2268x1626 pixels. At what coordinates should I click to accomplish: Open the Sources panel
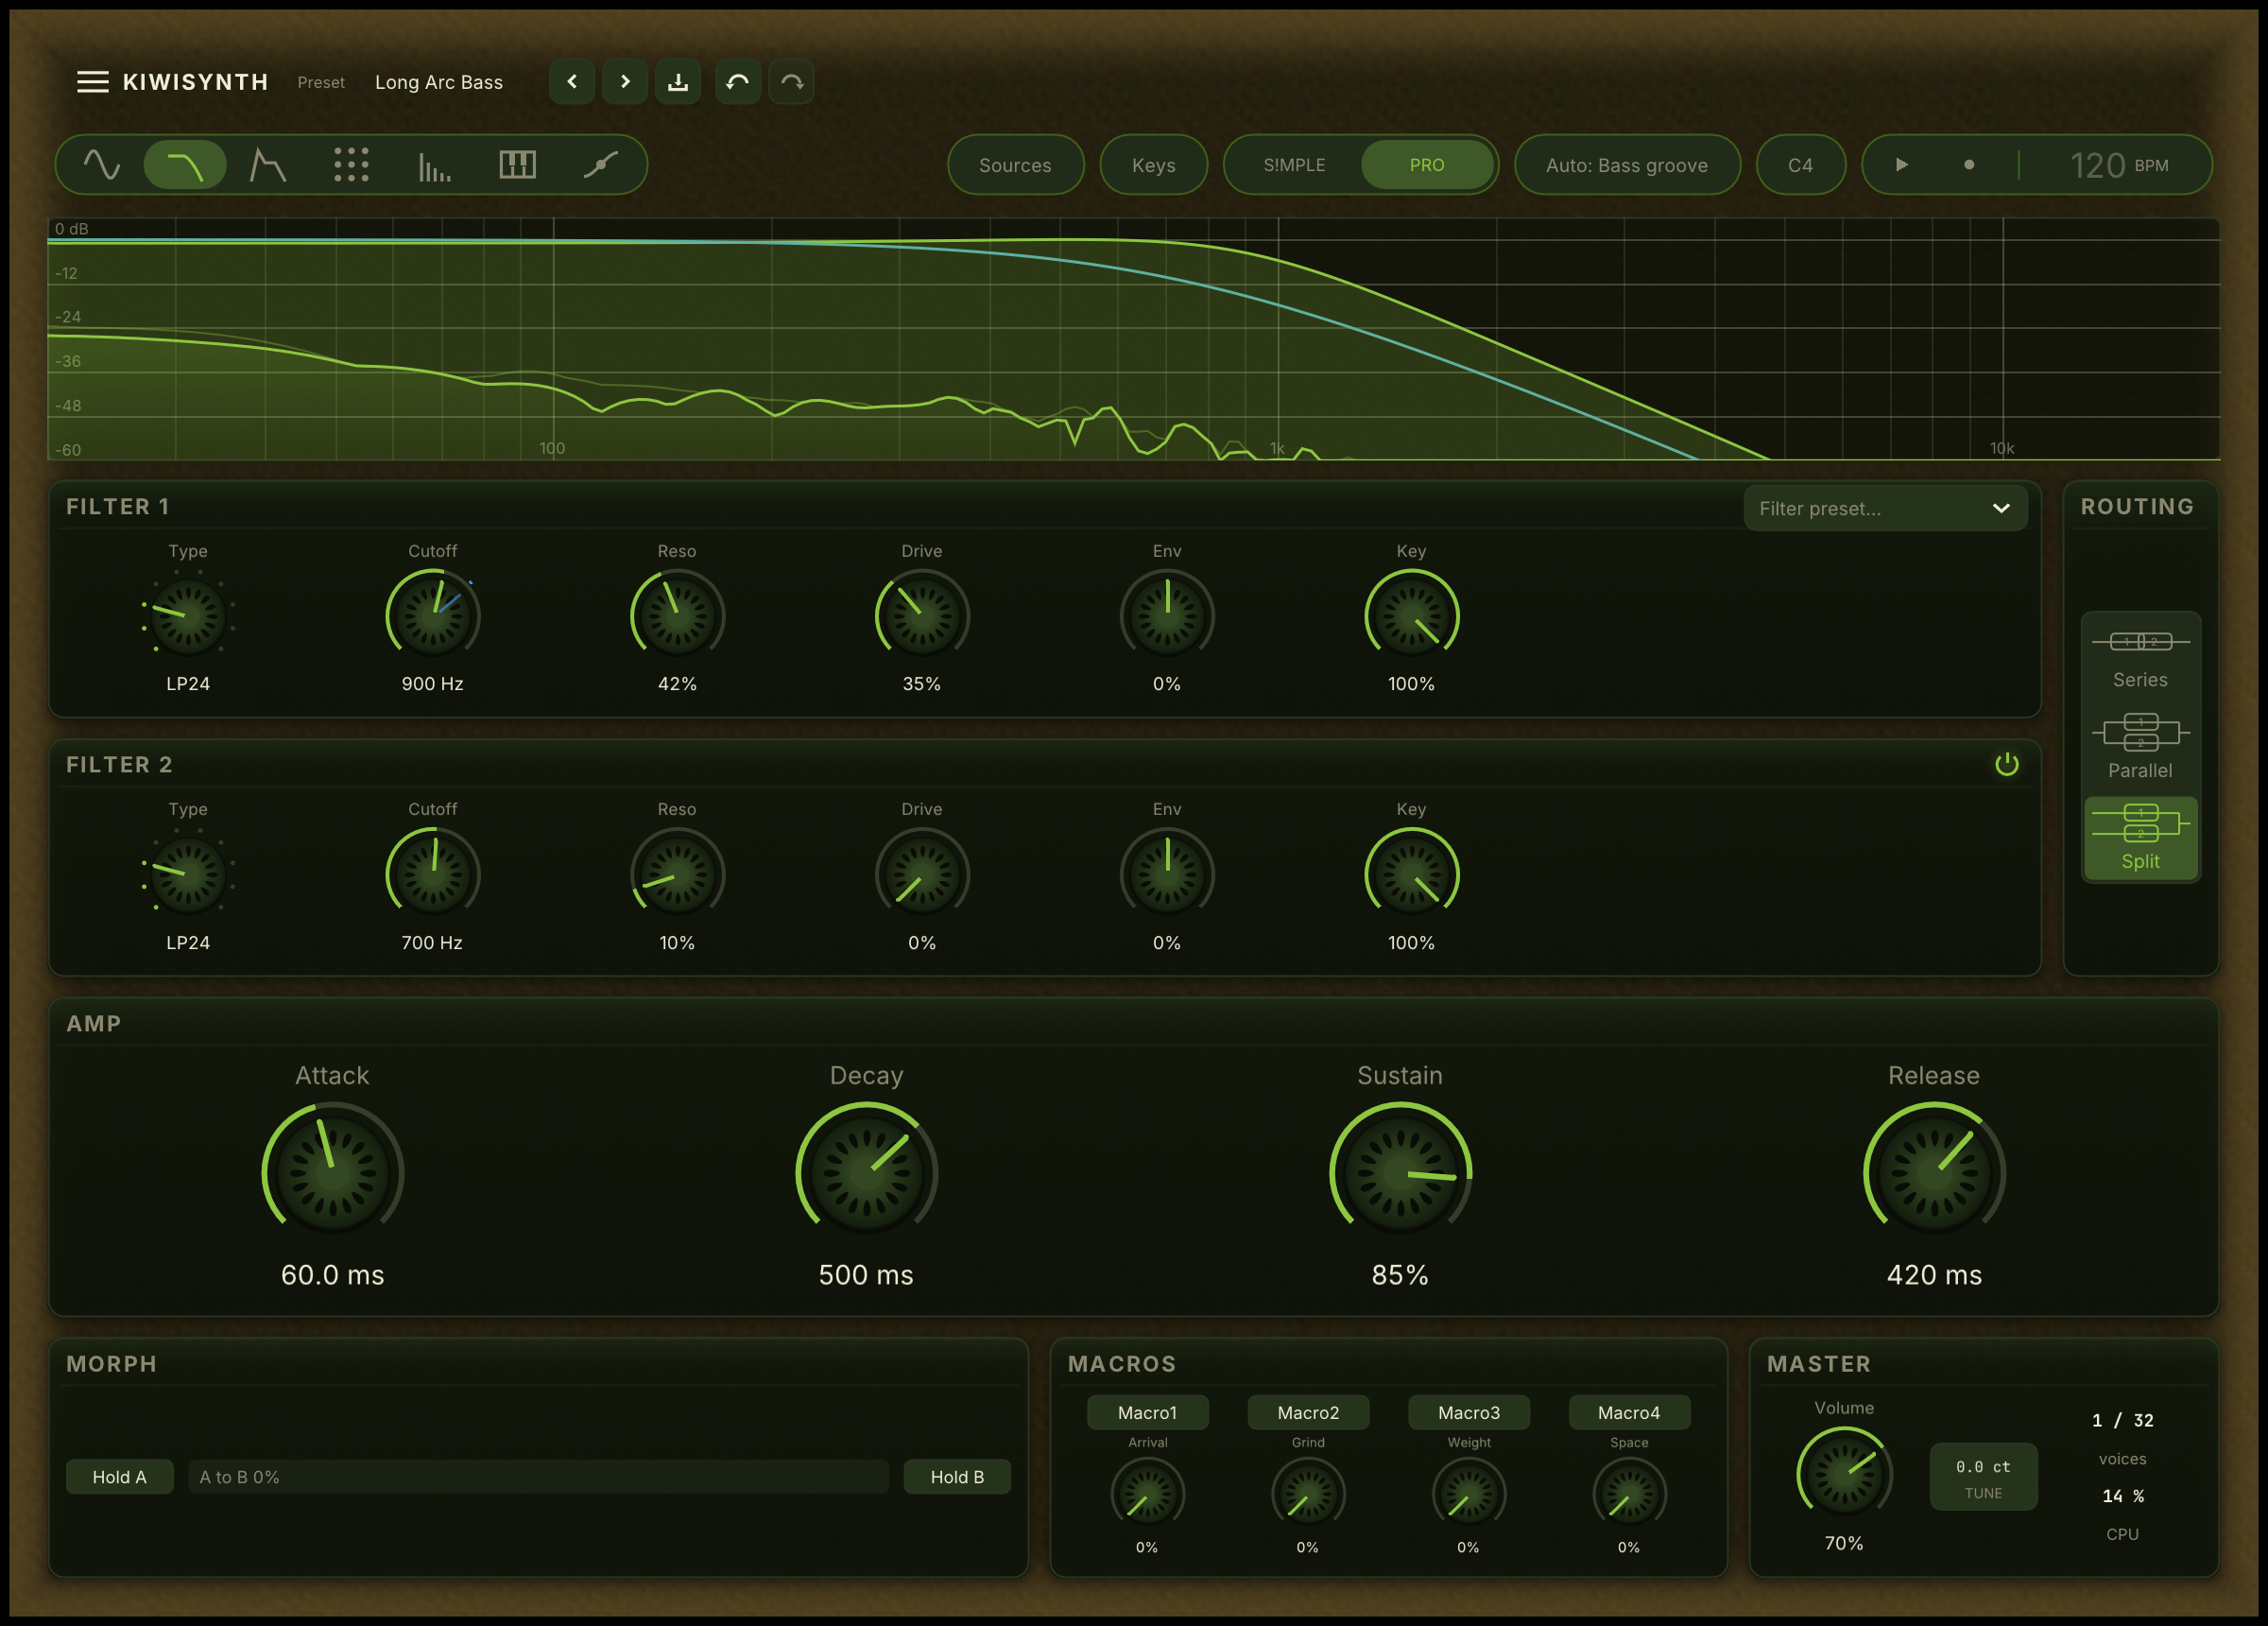point(1015,165)
